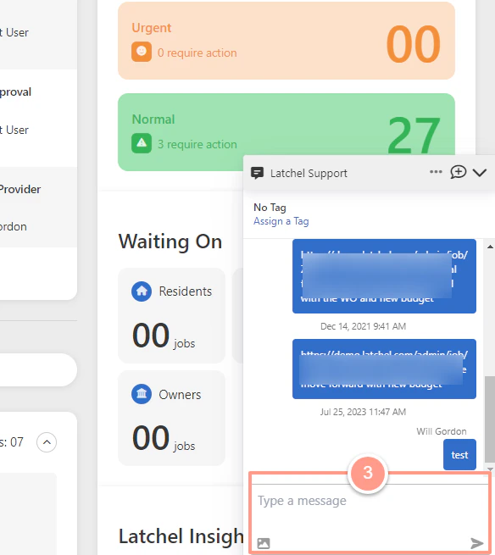495x555 pixels.
Task: Click the Owners bank building icon
Action: pos(142,394)
